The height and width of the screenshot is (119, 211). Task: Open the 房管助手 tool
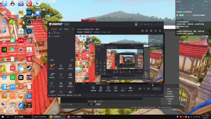(x=61, y=67)
